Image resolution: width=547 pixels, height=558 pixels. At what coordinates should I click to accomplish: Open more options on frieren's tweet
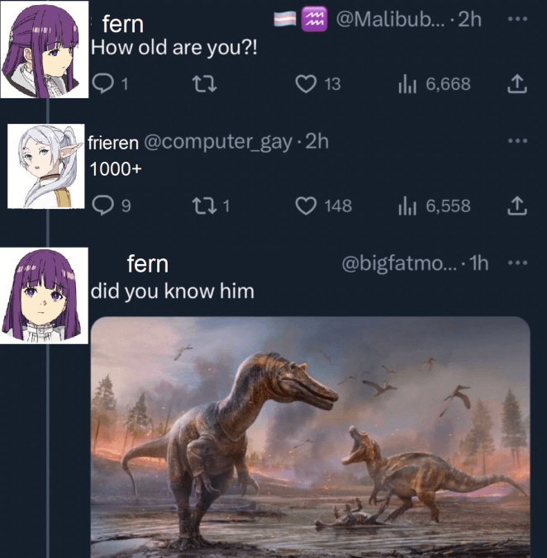pyautogui.click(x=517, y=141)
